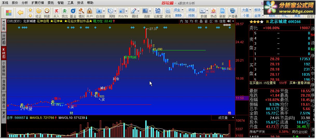316x139 pixels.
Task: Click the BBD button
Action: [x=178, y=16]
